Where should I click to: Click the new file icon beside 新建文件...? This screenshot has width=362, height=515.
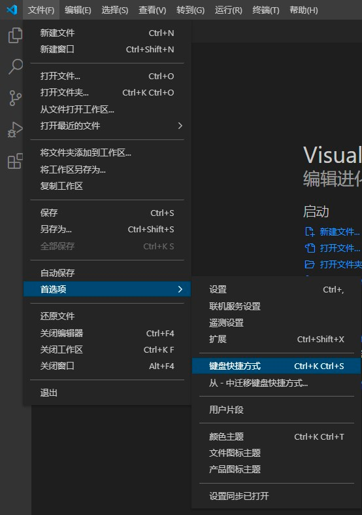click(310, 232)
